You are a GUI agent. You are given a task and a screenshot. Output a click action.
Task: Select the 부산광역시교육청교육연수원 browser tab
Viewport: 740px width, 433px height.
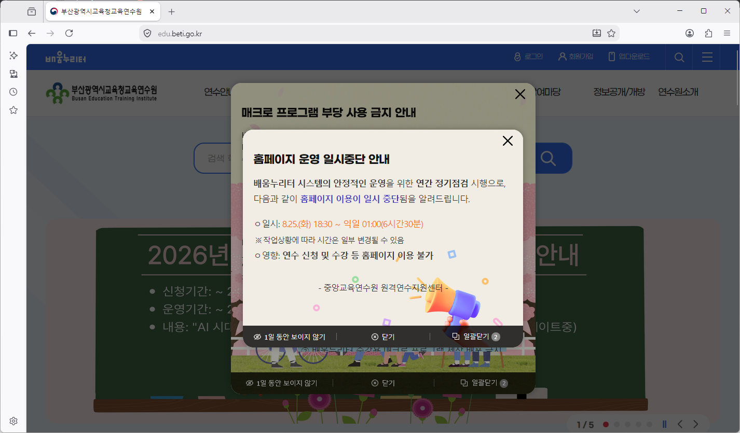103,11
